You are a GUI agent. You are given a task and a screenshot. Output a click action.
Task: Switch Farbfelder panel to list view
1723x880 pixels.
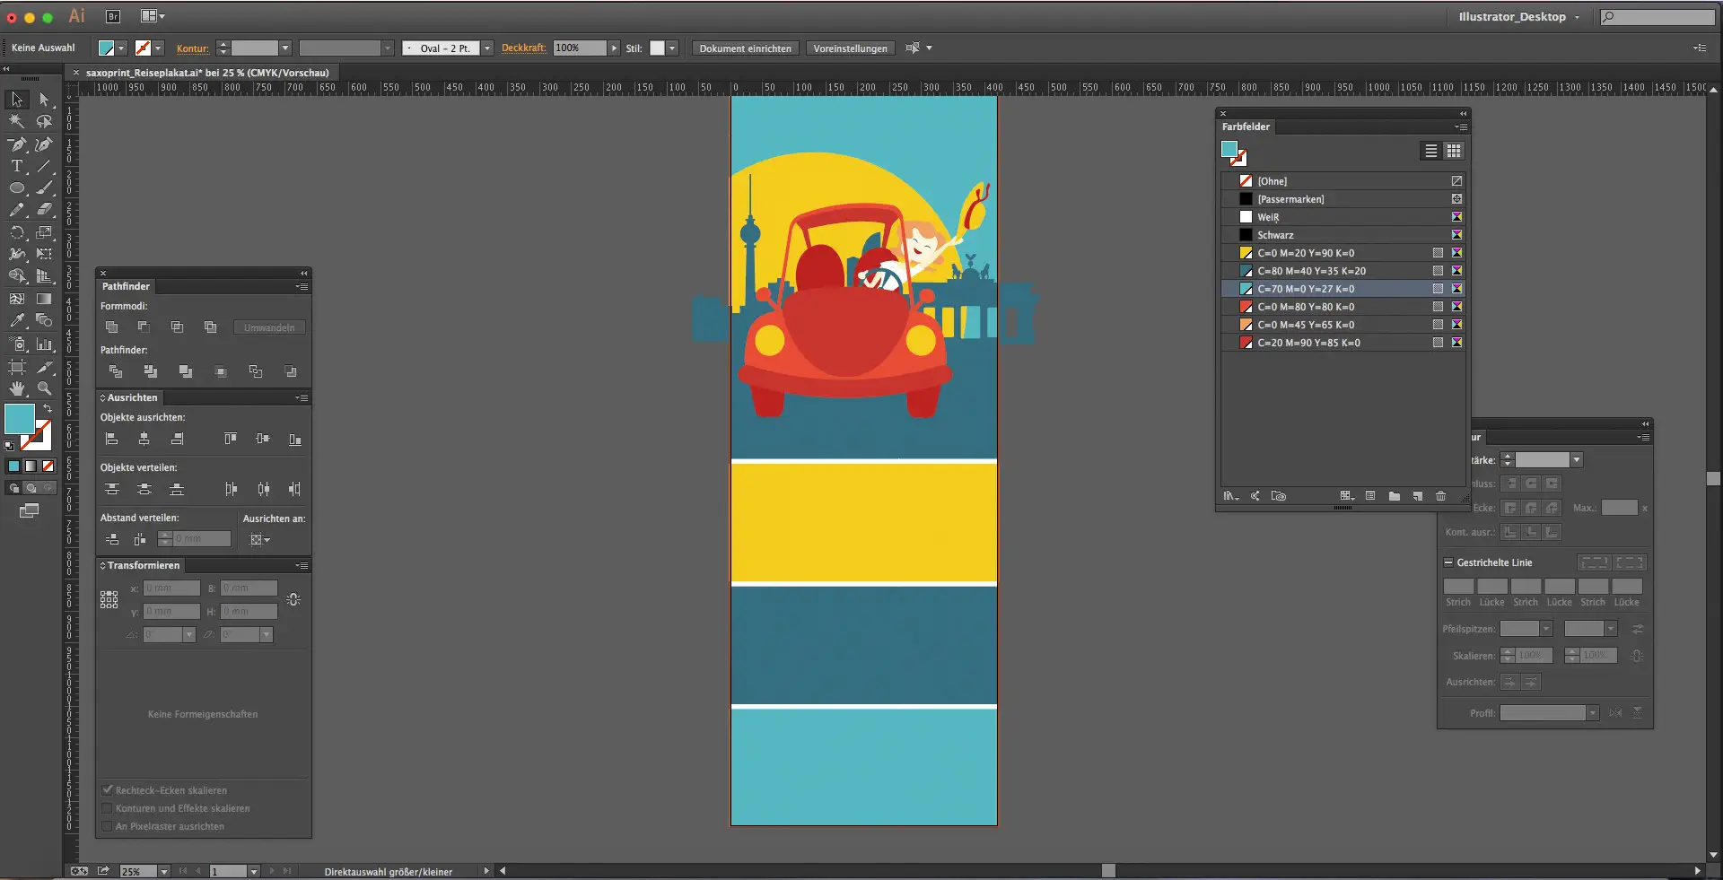click(x=1430, y=151)
